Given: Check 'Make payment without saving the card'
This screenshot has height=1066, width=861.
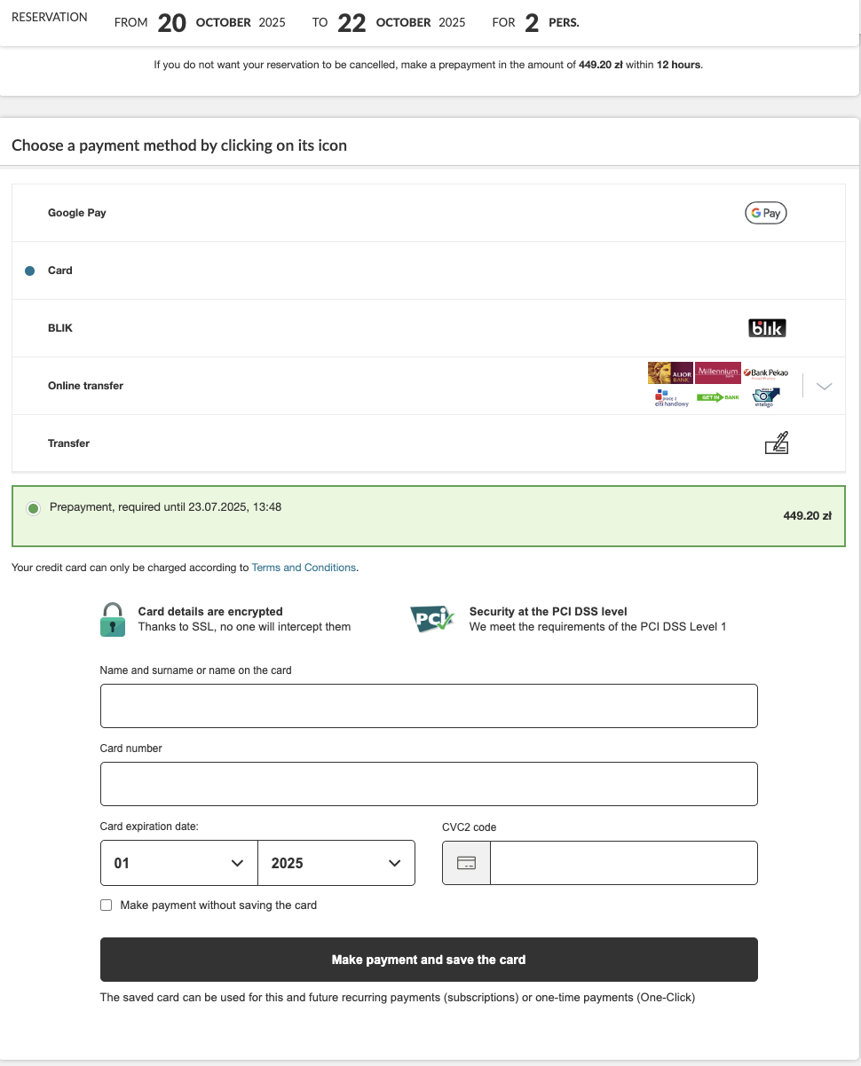Looking at the screenshot, I should tap(107, 905).
